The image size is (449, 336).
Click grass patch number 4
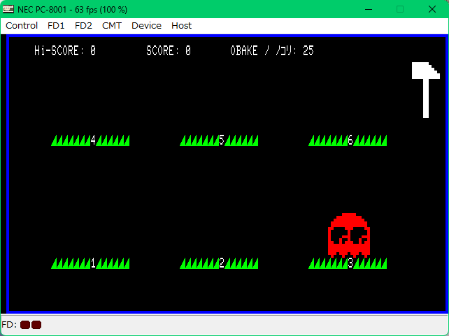90,140
